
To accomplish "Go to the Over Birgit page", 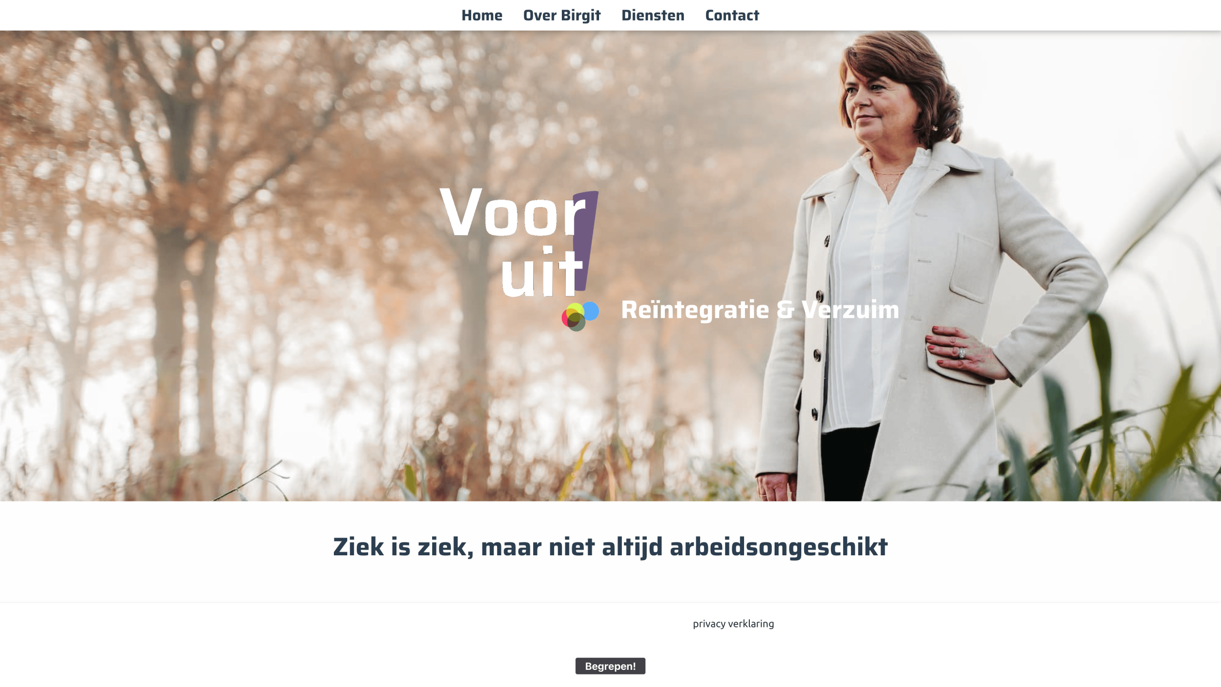I will pos(562,15).
